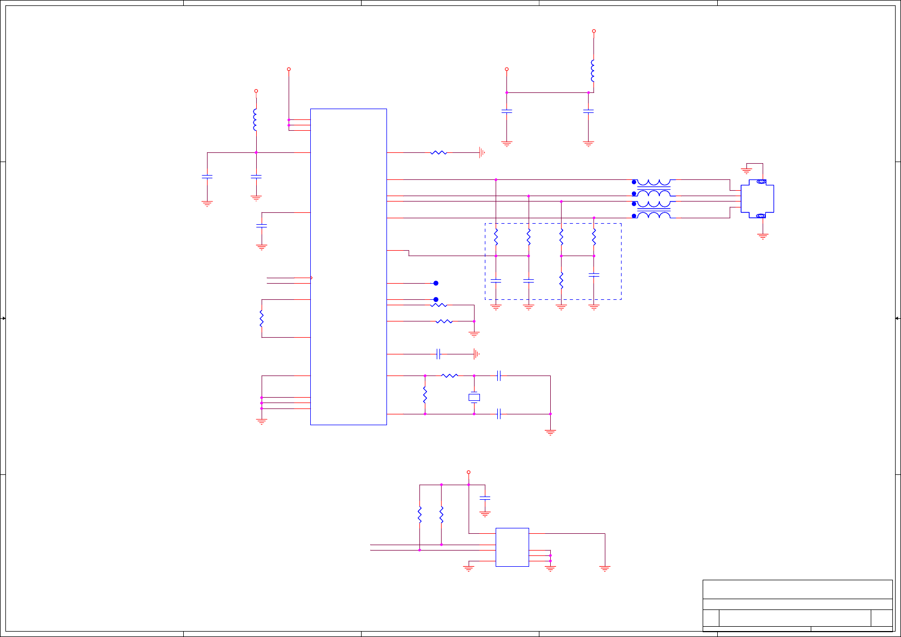Select the inductor below the topmost power port
The image size is (901, 637).
coord(593,71)
